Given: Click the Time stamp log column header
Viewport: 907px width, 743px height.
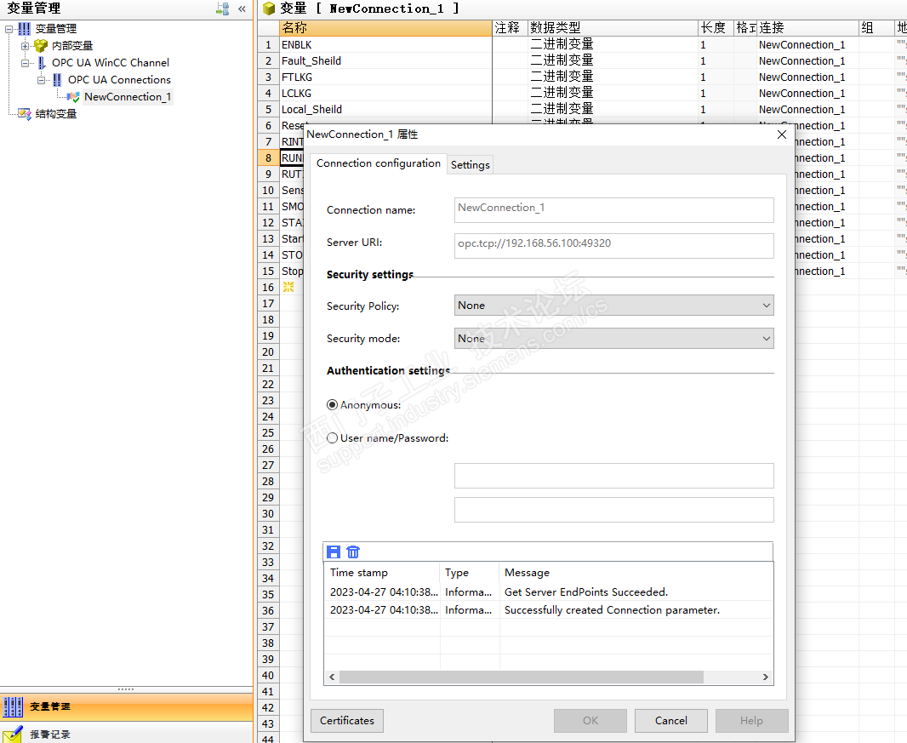Looking at the screenshot, I should (382, 572).
